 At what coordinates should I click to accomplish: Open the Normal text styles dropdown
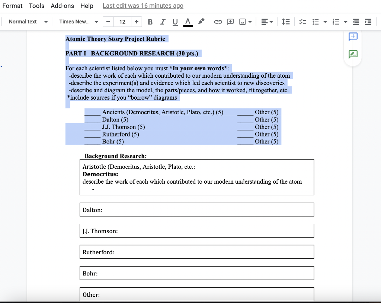tap(26, 22)
